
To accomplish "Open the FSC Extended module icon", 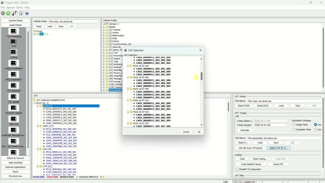I will tap(13, 85).
